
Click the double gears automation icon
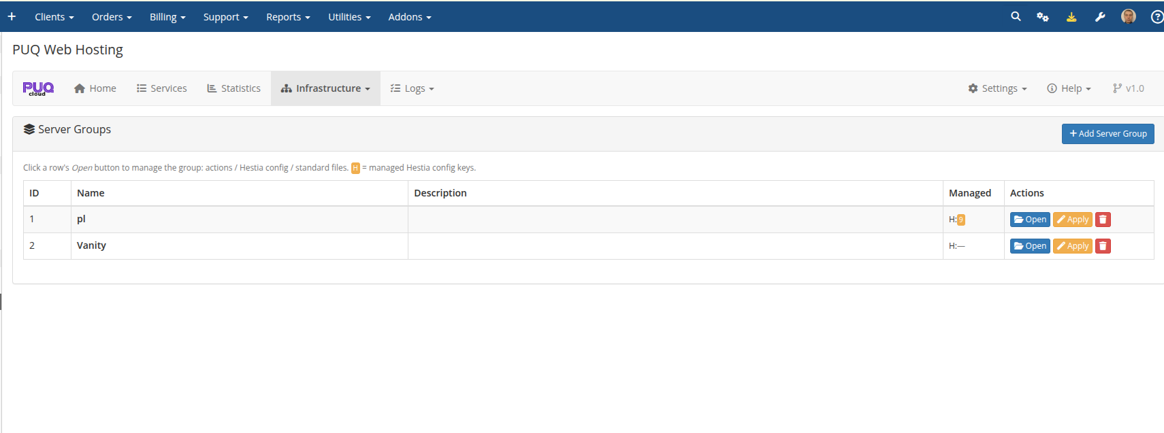click(x=1043, y=17)
